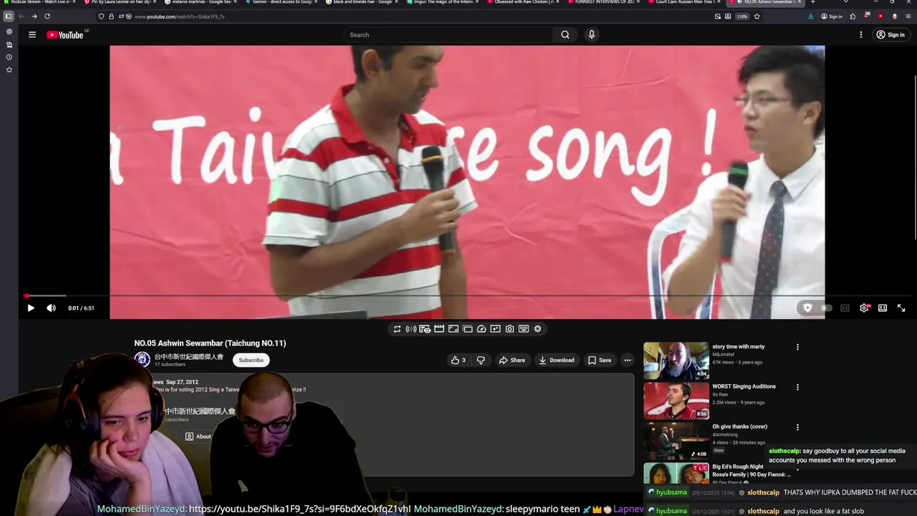
Task: Open the sidebar history clock icon
Action: 9,57
